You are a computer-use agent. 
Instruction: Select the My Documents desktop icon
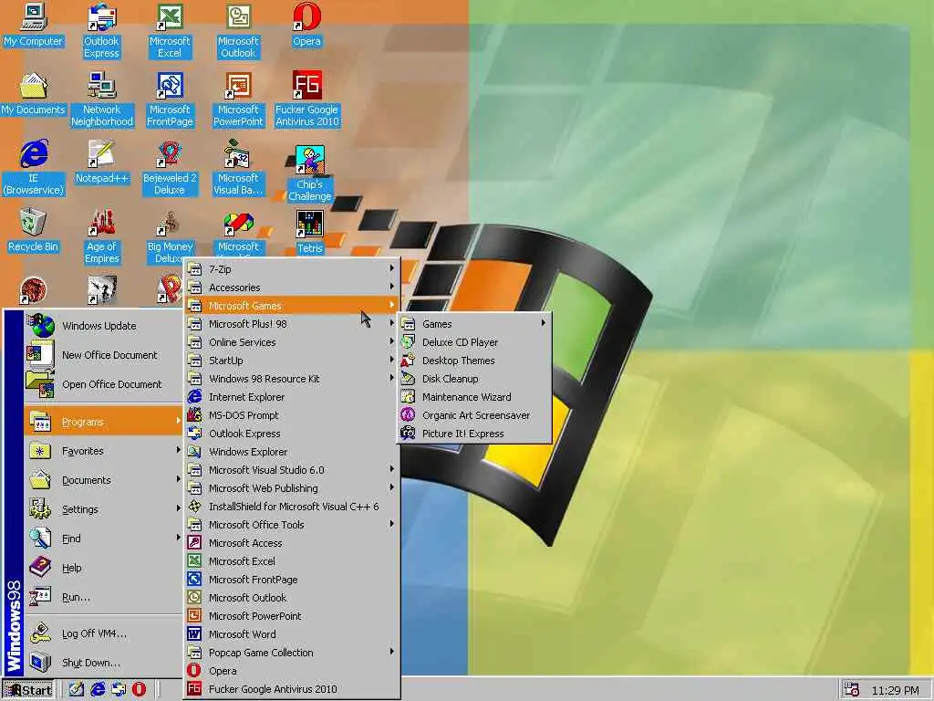pyautogui.click(x=33, y=94)
